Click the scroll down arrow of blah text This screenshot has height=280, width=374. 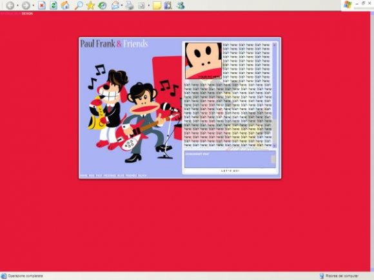(x=274, y=145)
